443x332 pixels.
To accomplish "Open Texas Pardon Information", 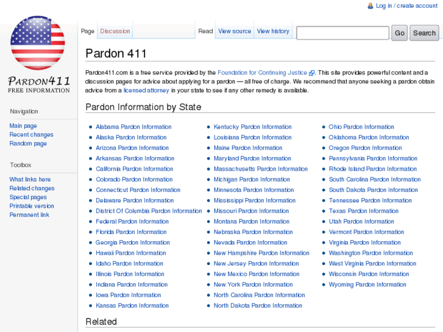I will tap(364, 211).
